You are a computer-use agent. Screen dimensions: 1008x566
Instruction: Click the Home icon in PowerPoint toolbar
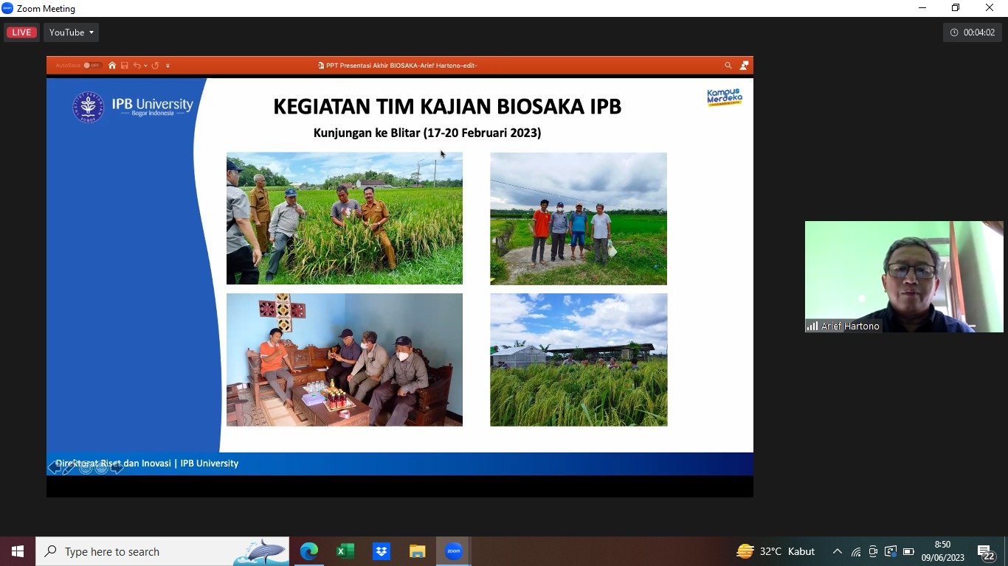tap(112, 66)
